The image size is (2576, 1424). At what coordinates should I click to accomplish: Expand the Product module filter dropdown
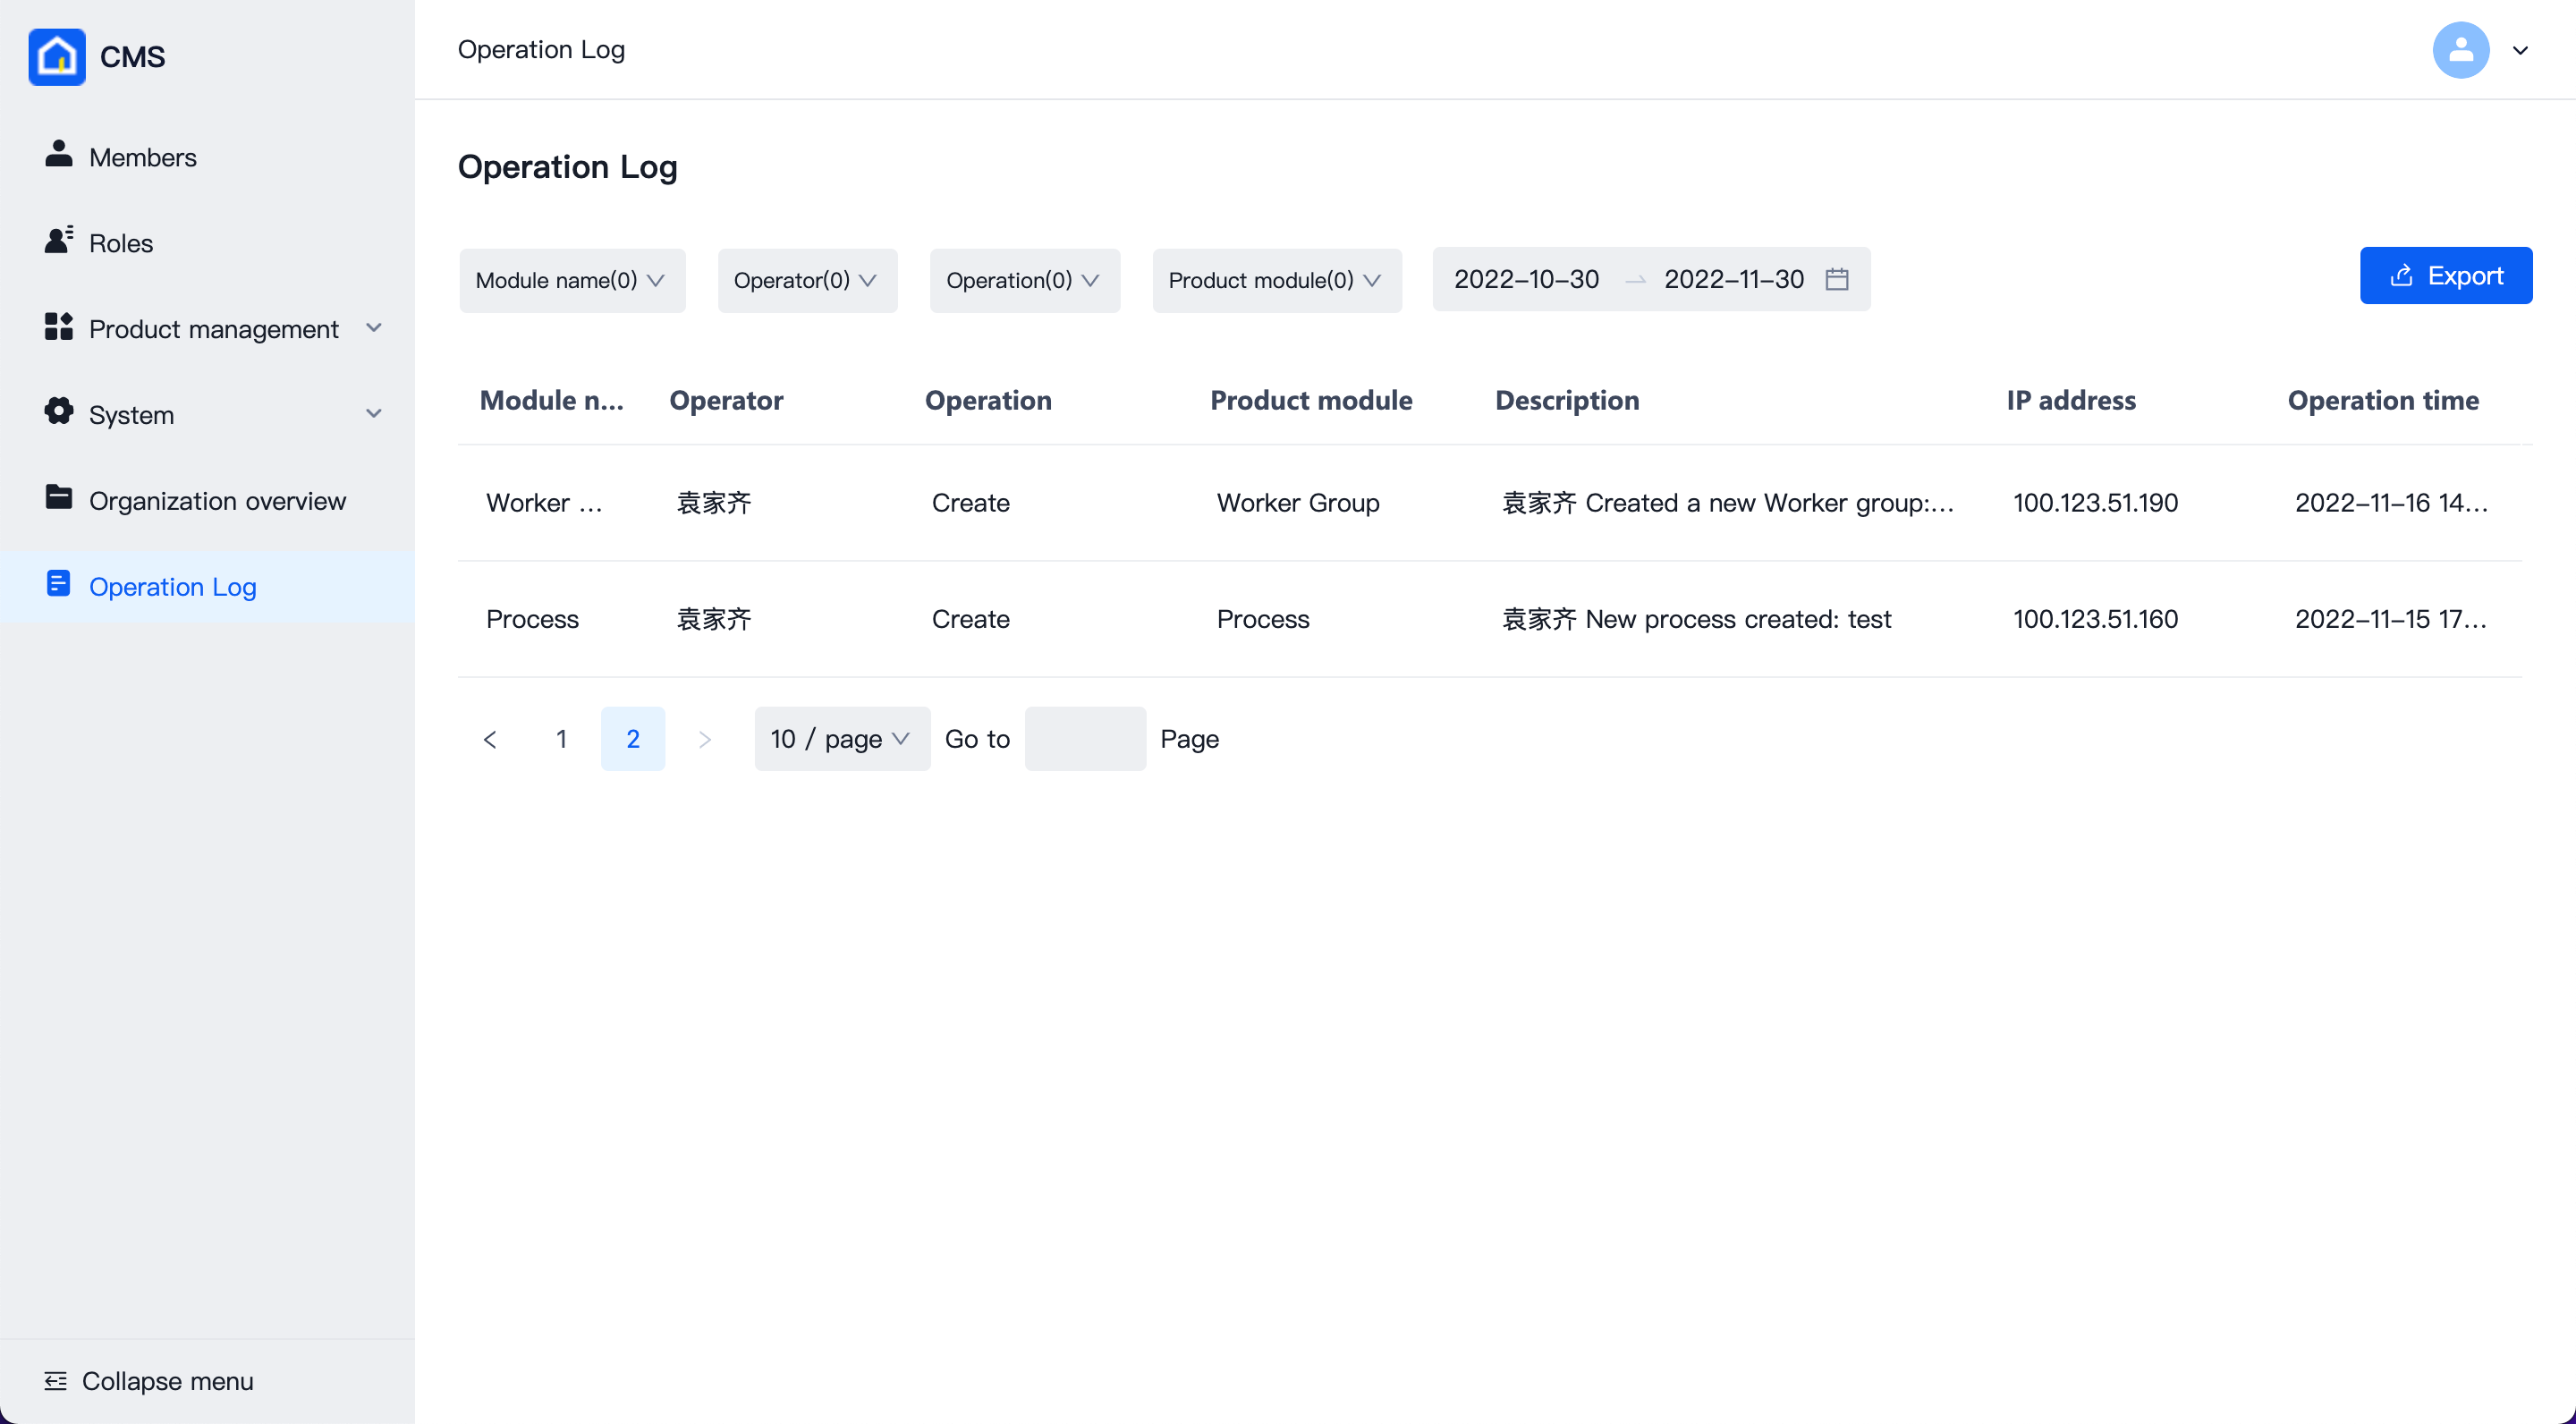coord(1275,279)
